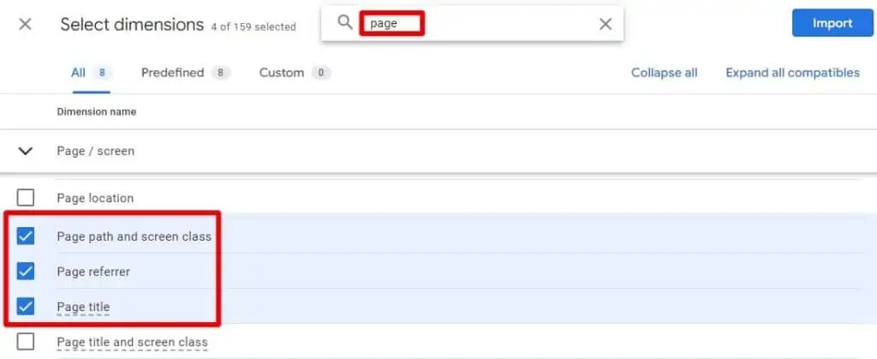This screenshot has height=359, width=877.
Task: Click the Page referrer row label
Action: point(93,272)
